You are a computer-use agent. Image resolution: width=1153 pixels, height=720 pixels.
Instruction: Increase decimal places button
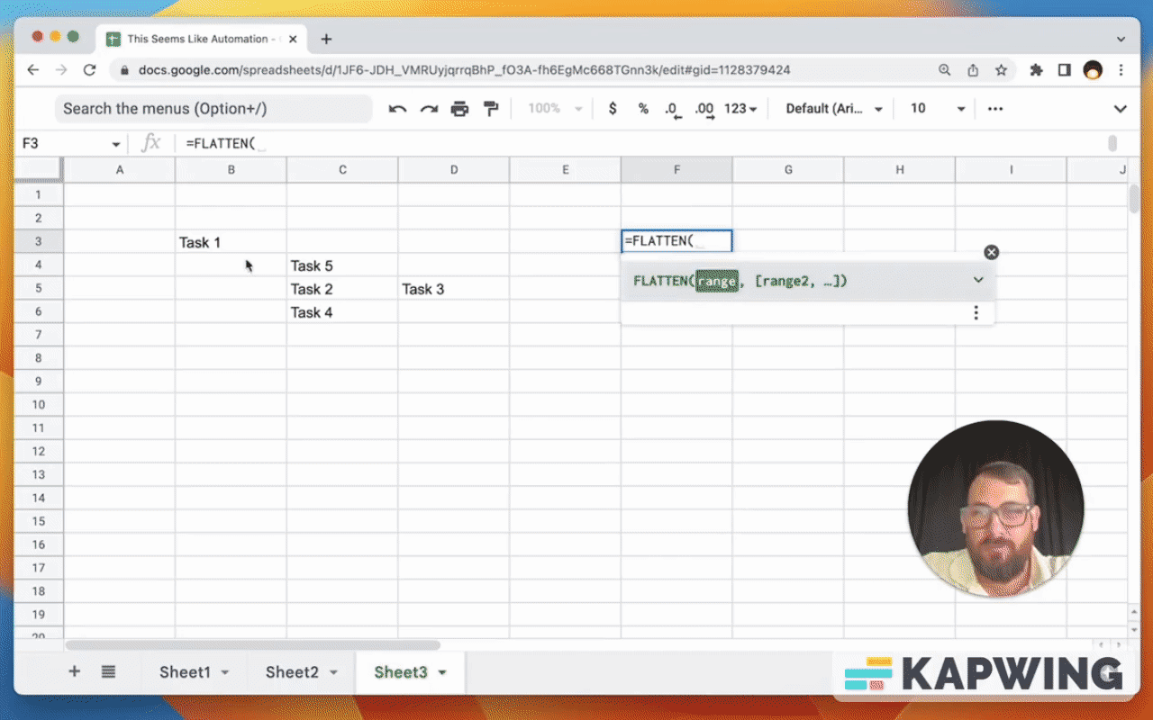[x=704, y=109]
